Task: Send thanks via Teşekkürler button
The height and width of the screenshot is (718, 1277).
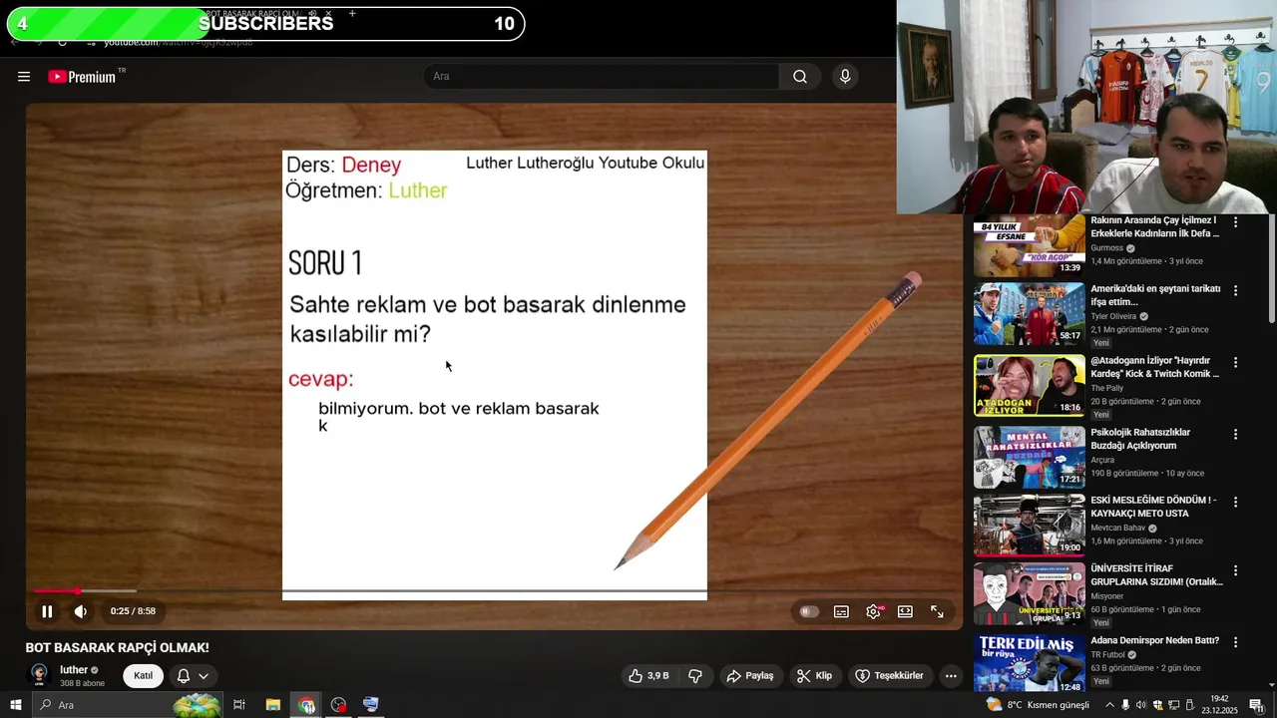Action: pyautogui.click(x=889, y=676)
